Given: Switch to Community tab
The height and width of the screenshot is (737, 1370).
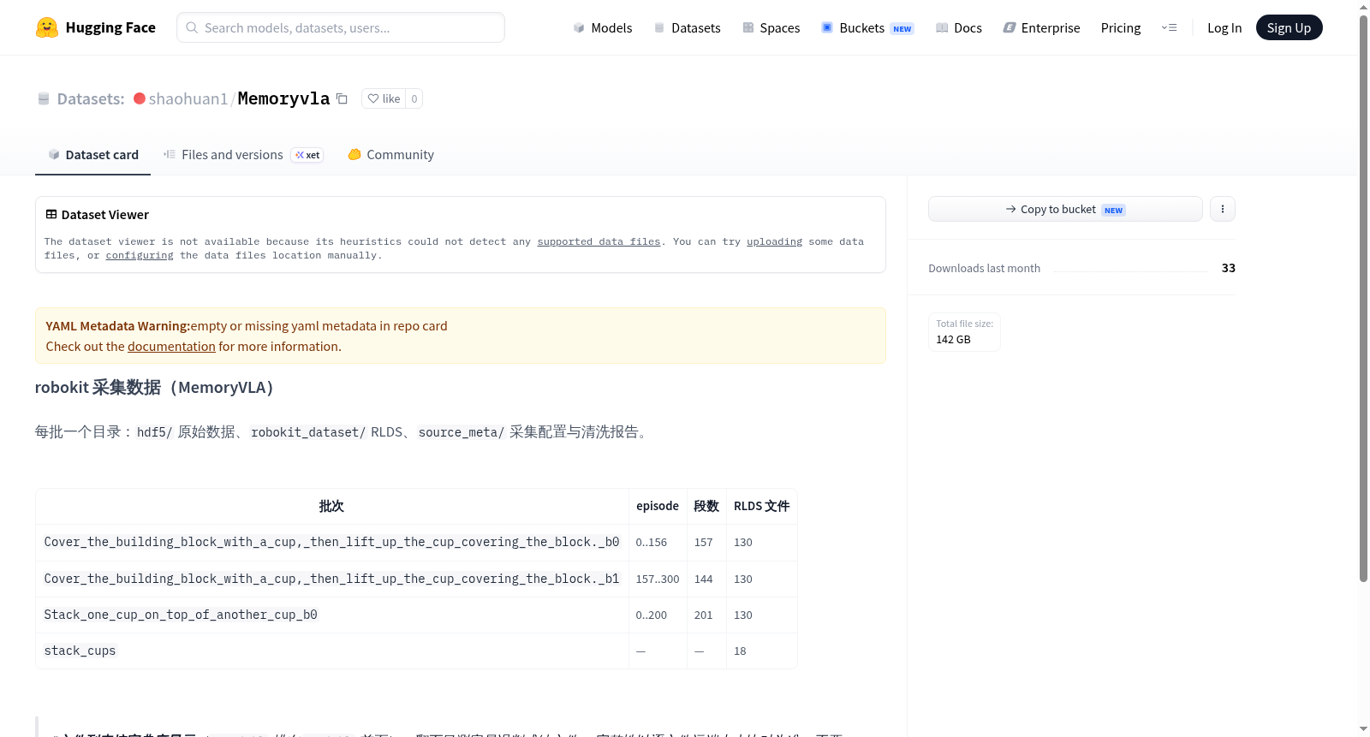Looking at the screenshot, I should [x=390, y=155].
